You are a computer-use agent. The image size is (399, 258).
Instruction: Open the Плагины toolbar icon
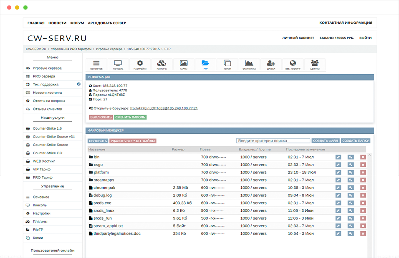162,65
